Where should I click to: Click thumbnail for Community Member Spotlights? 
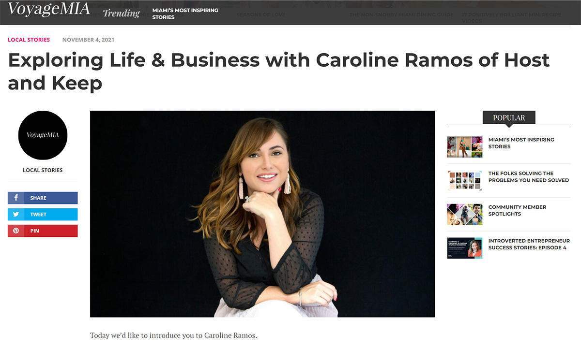pos(465,214)
